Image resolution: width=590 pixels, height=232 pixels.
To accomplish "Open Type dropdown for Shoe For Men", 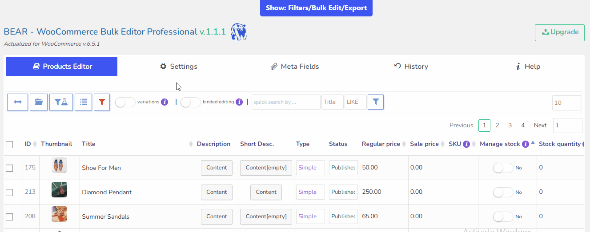I will click(x=310, y=168).
